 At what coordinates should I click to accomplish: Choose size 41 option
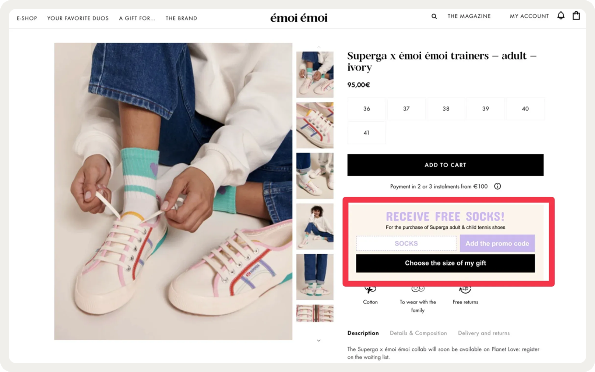coord(367,133)
